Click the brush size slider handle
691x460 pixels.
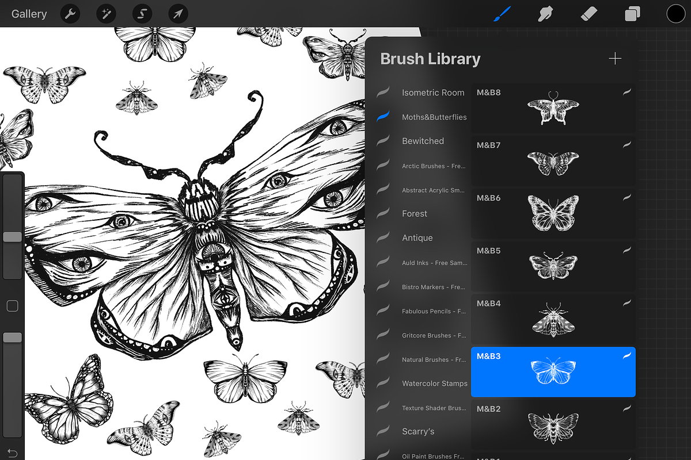[12, 237]
